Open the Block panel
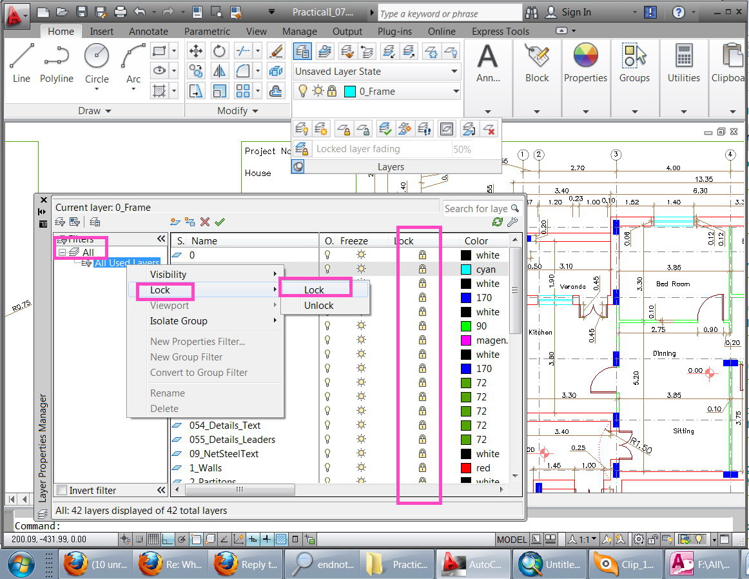This screenshot has height=579, width=749. click(x=537, y=64)
